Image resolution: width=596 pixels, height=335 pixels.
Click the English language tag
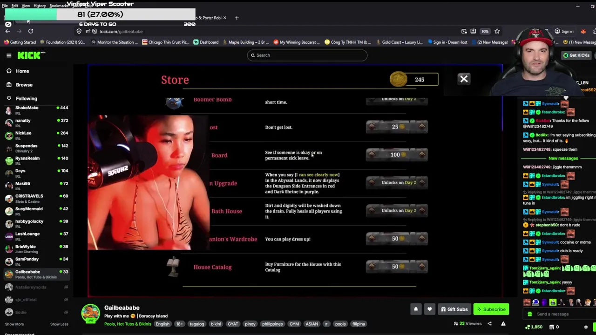point(163,324)
